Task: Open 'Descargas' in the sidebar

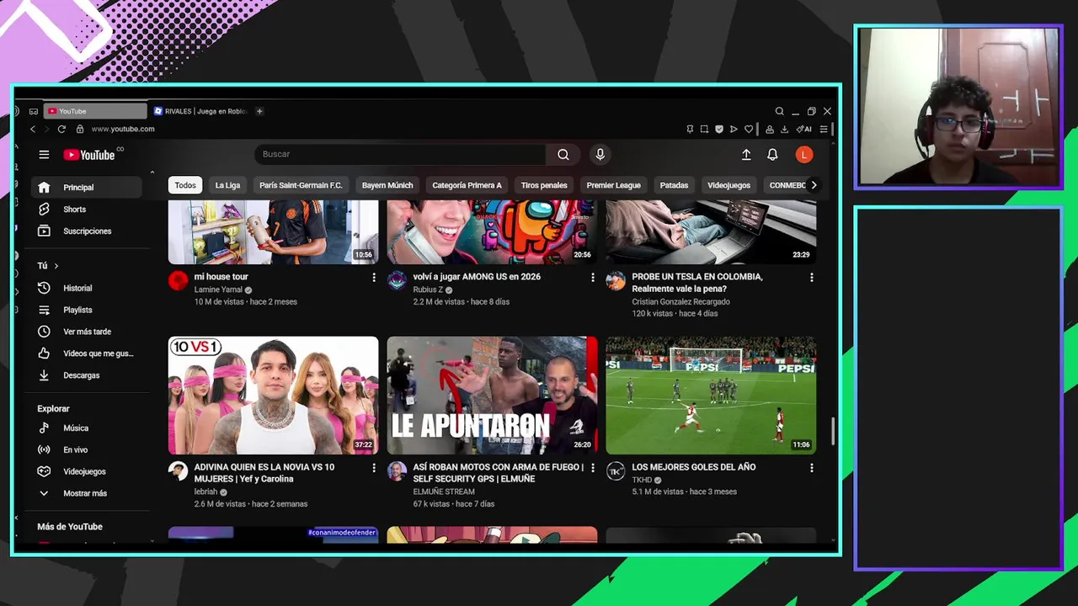Action: coord(87,375)
